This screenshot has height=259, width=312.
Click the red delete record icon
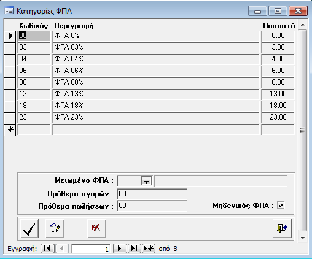click(96, 228)
